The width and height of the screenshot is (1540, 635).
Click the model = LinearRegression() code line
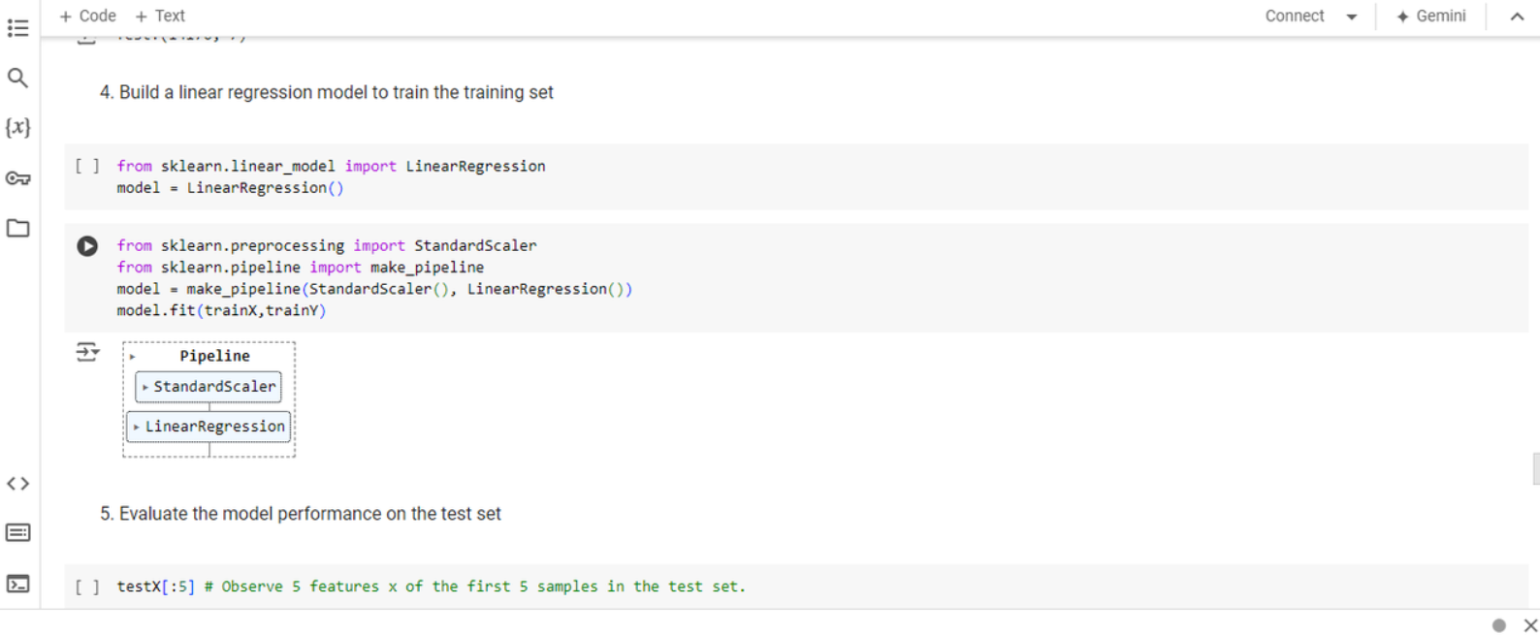coord(230,188)
